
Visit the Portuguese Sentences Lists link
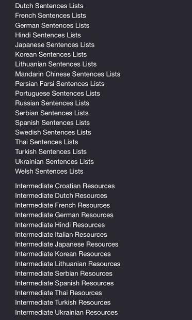(57, 94)
